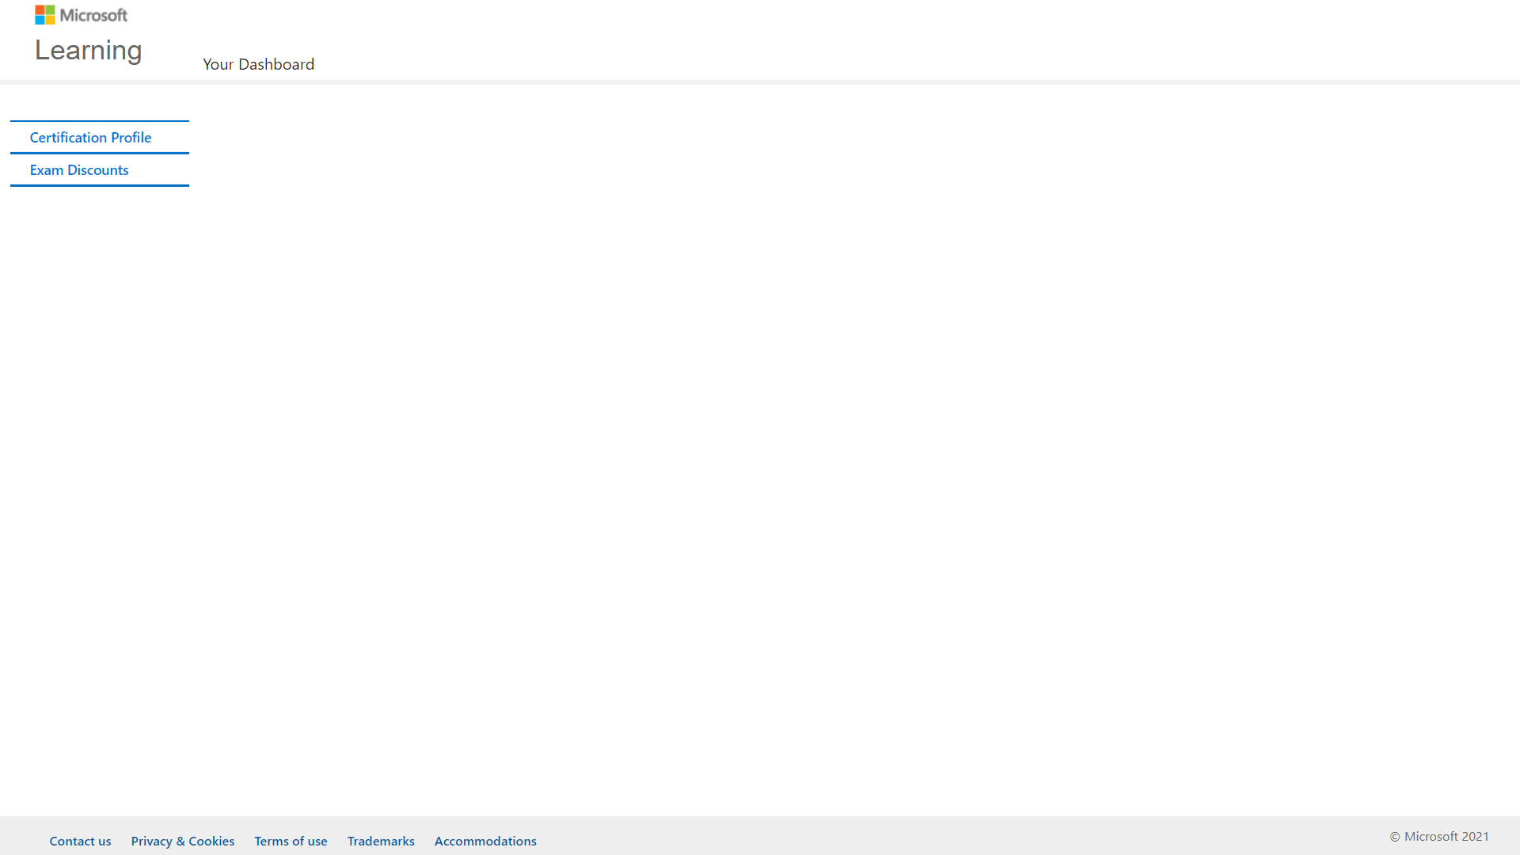Open the Privacy & Cookies link

coord(182,841)
